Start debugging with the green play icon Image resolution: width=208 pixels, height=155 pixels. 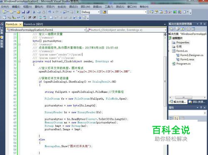coord(78,12)
